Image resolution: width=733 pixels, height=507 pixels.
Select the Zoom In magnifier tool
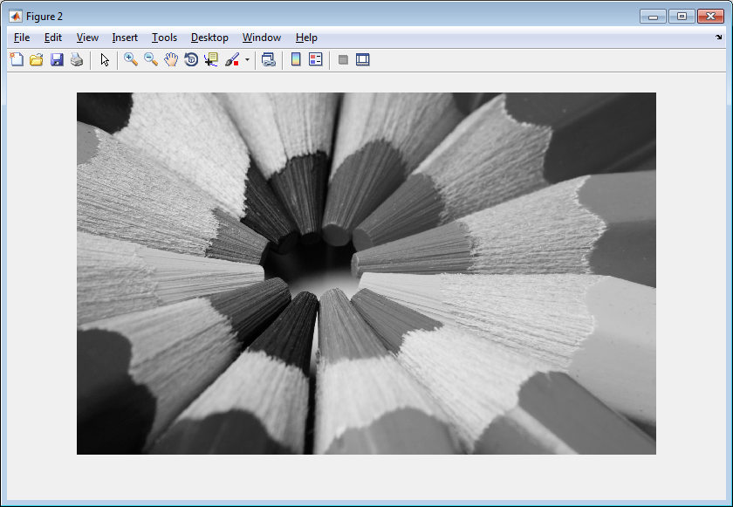pos(131,59)
